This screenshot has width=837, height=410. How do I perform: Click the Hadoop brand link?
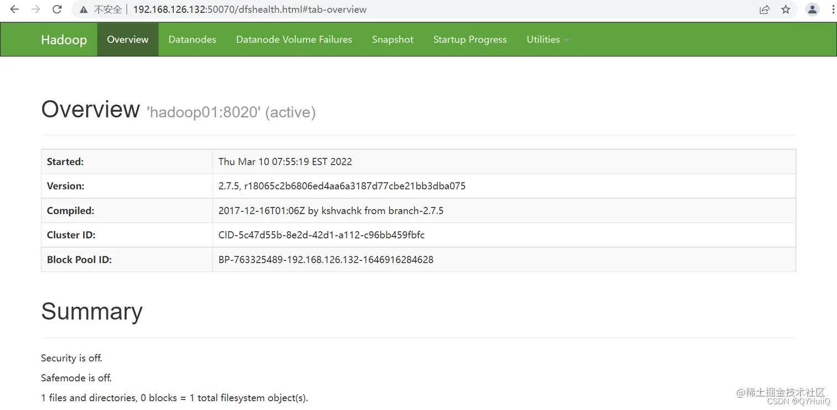(x=64, y=40)
